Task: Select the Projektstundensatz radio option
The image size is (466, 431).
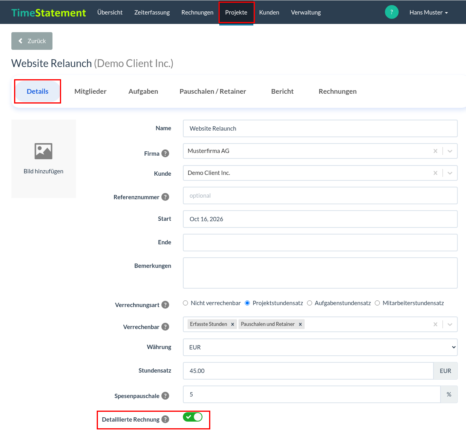Action: (x=247, y=303)
